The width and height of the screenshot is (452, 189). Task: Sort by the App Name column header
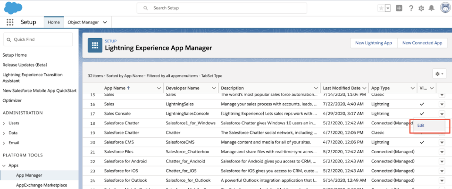coord(117,88)
